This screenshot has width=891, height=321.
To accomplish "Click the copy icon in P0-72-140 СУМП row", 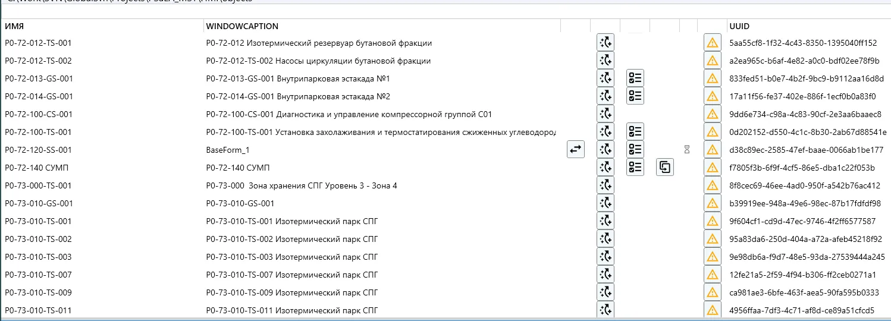I will (665, 168).
